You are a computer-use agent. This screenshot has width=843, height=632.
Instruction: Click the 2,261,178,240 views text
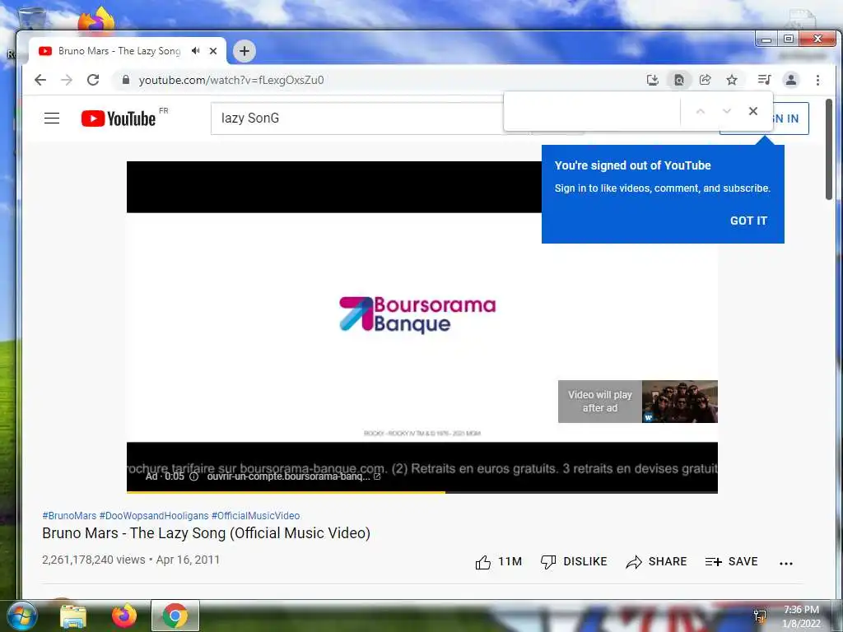[94, 560]
